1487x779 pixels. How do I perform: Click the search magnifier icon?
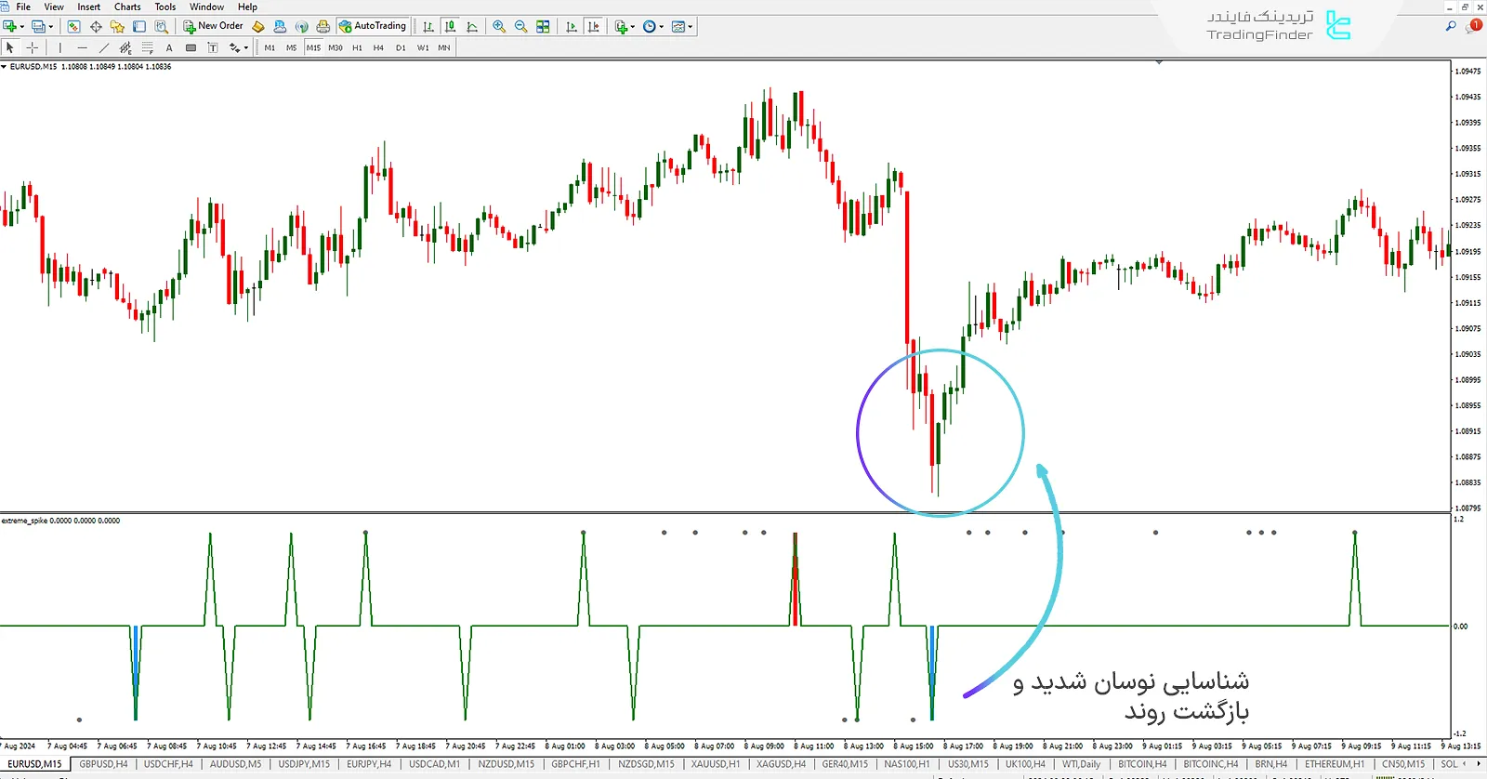[x=1450, y=26]
